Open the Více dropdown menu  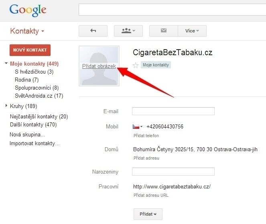point(192,31)
